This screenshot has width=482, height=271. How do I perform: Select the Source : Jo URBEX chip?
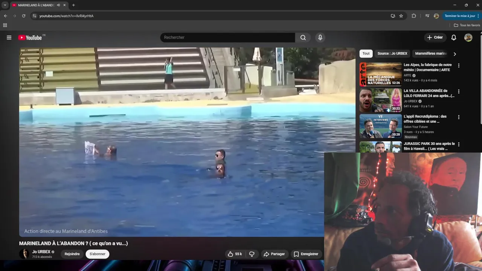[392, 53]
